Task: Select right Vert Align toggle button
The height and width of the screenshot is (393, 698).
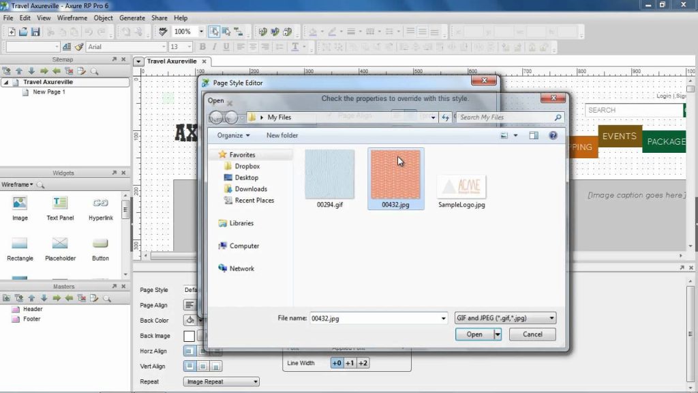Action: pos(216,366)
